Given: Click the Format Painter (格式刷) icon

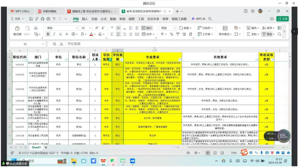Looking at the screenshot, I should point(17,28).
